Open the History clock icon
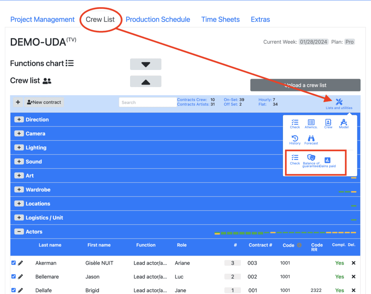 295,138
